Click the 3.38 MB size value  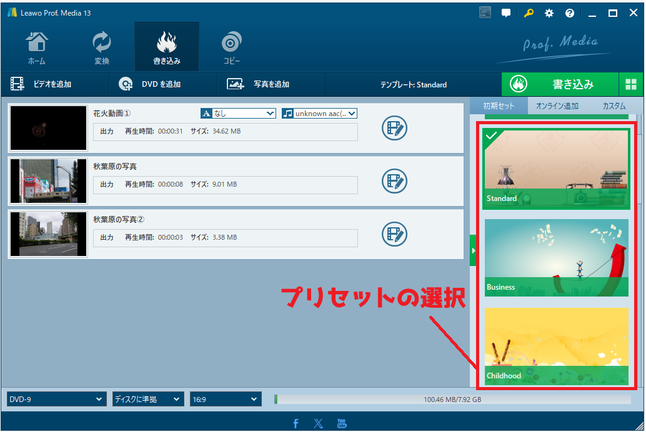coord(224,238)
